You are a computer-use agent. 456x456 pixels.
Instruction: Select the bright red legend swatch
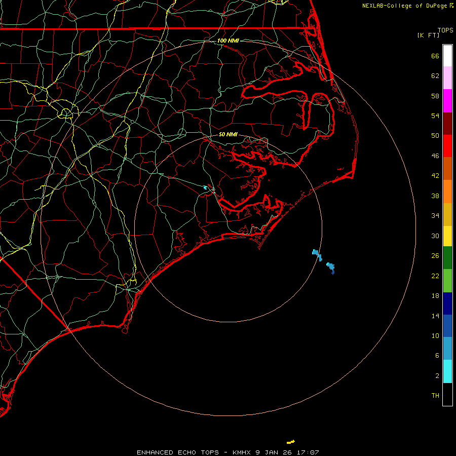(447, 146)
